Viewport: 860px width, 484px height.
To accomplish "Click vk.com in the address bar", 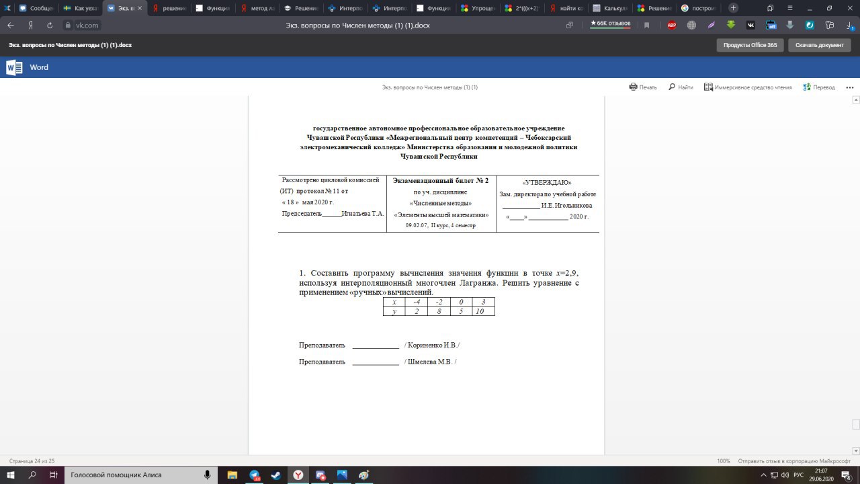I will click(87, 25).
